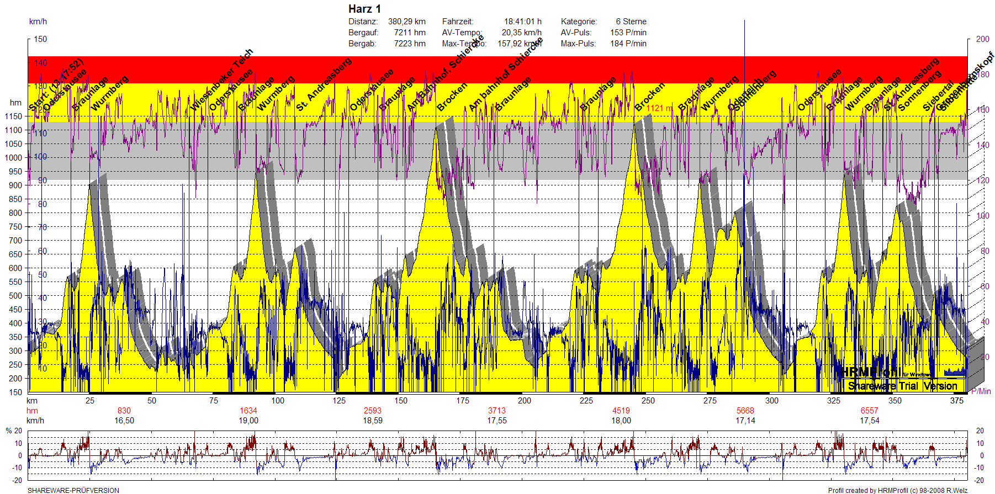Select the Fahrzeit value 18:41:01 h
This screenshot has height=494, width=995.
pyautogui.click(x=522, y=22)
